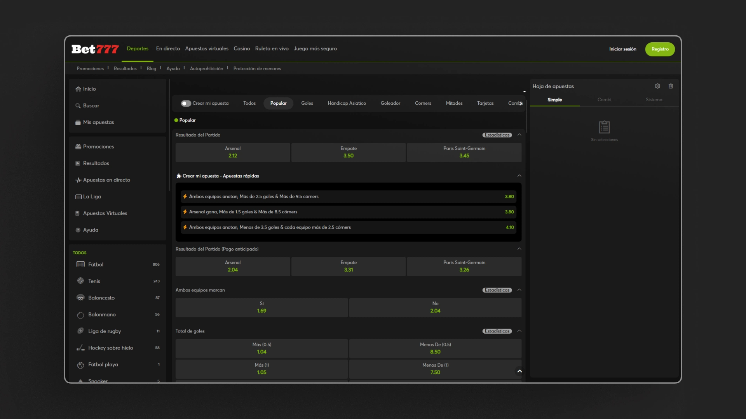This screenshot has width=746, height=419.
Task: Select the Todos market tab
Action: pyautogui.click(x=249, y=103)
